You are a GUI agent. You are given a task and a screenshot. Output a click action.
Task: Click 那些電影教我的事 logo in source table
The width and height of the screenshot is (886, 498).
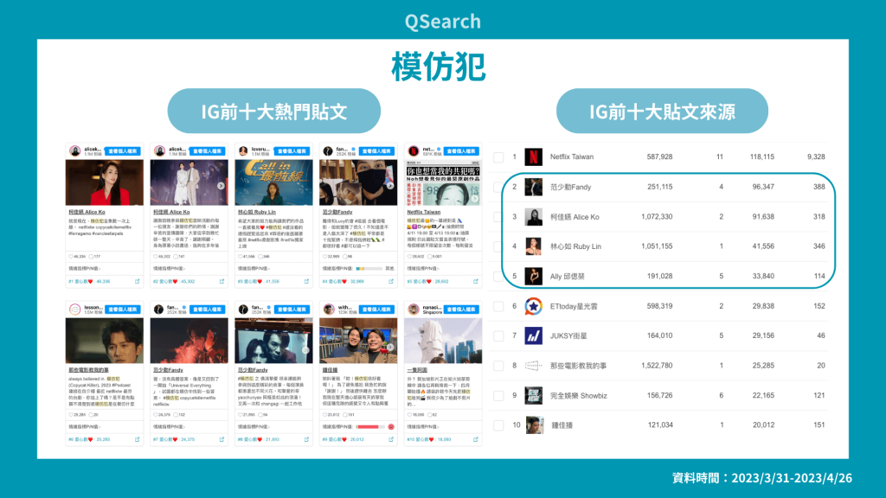533,366
